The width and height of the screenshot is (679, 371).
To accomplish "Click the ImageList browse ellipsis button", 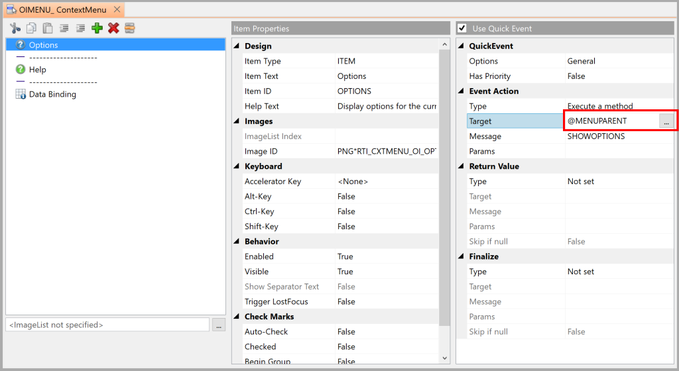I will [x=219, y=325].
